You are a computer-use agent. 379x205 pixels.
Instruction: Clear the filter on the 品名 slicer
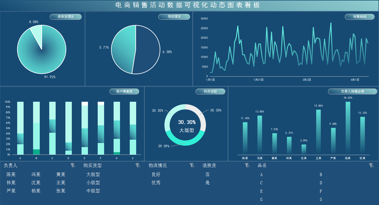coord(371,165)
